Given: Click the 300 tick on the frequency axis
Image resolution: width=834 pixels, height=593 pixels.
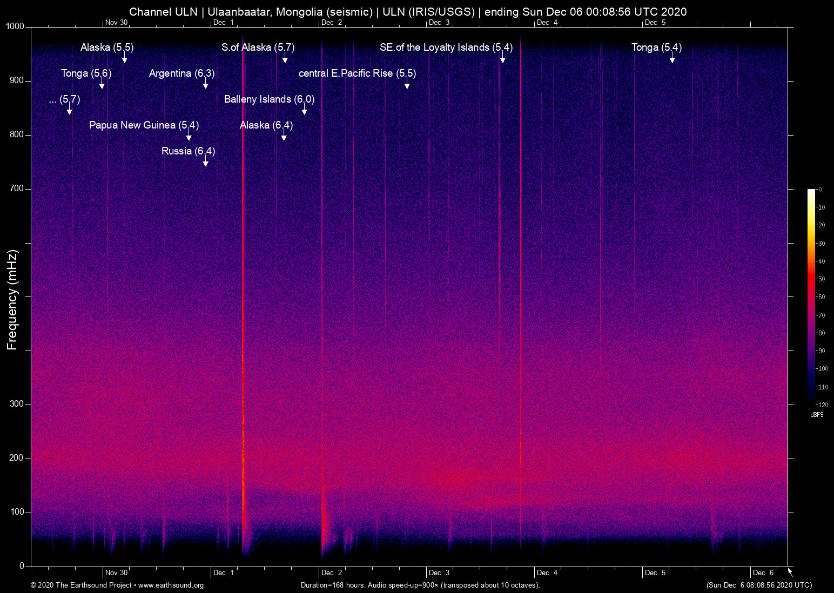Looking at the screenshot, I should 17,404.
